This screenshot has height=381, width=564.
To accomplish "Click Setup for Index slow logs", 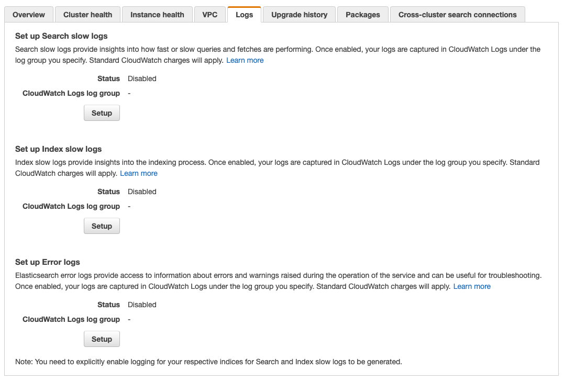I will click(x=102, y=226).
